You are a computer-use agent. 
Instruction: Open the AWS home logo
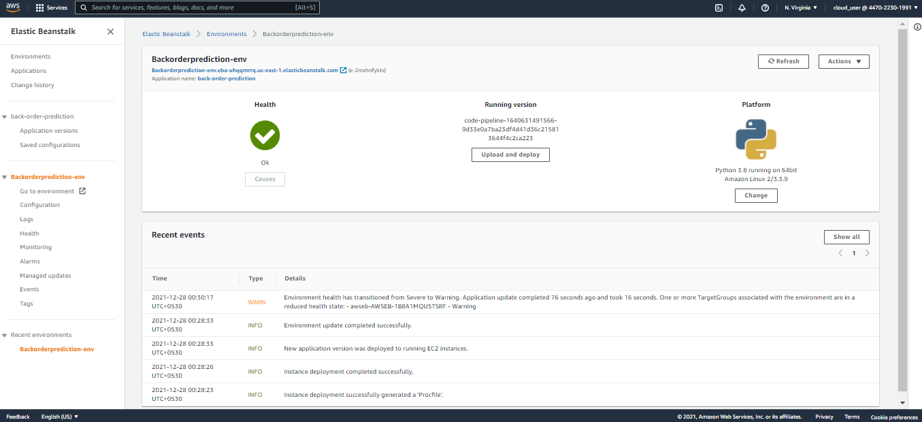14,7
